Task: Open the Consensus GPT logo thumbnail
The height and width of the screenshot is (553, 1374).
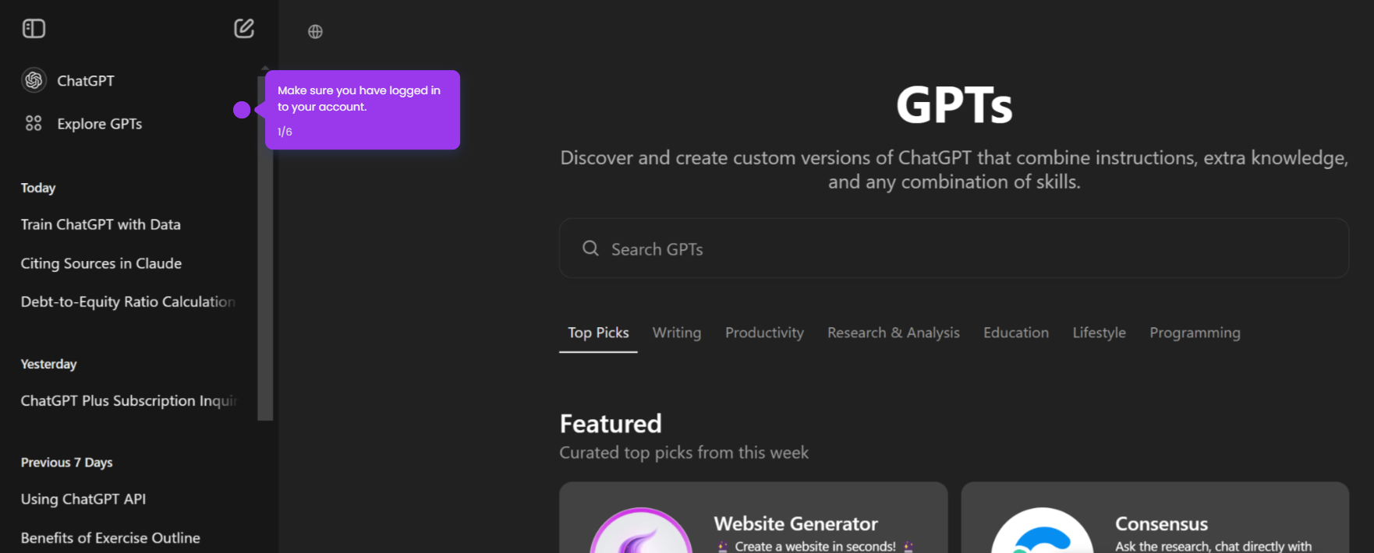Action: (1042, 531)
